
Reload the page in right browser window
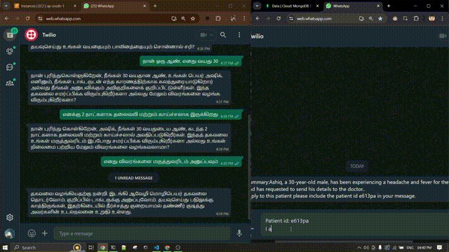coord(279,19)
